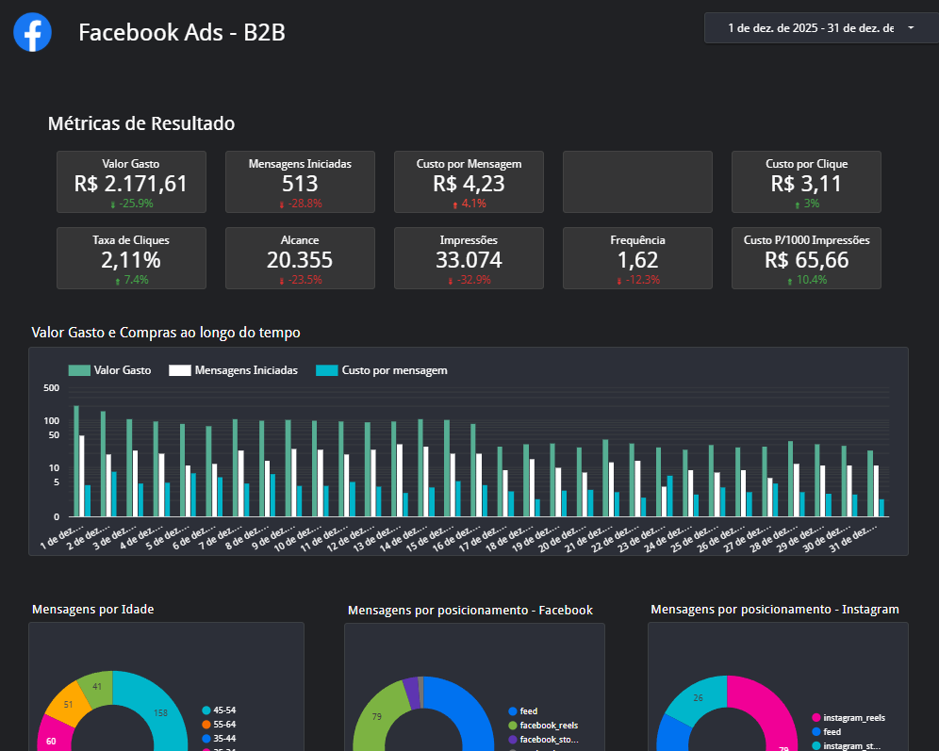The image size is (939, 751).
Task: Click the Custo P/1000 Impressões scorecard
Action: tap(806, 258)
